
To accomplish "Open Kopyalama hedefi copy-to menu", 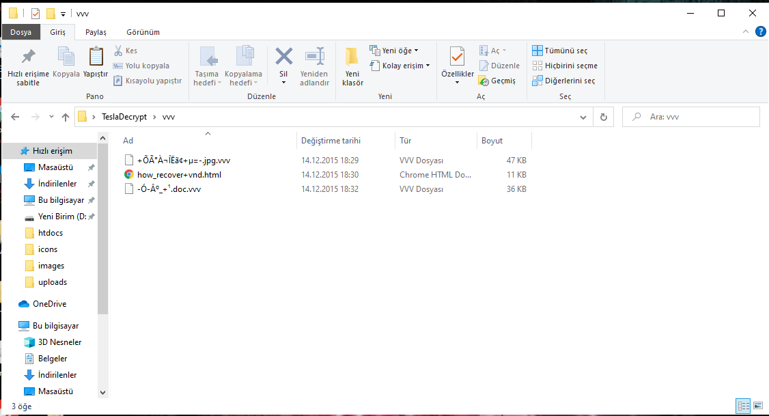I will 244,67.
